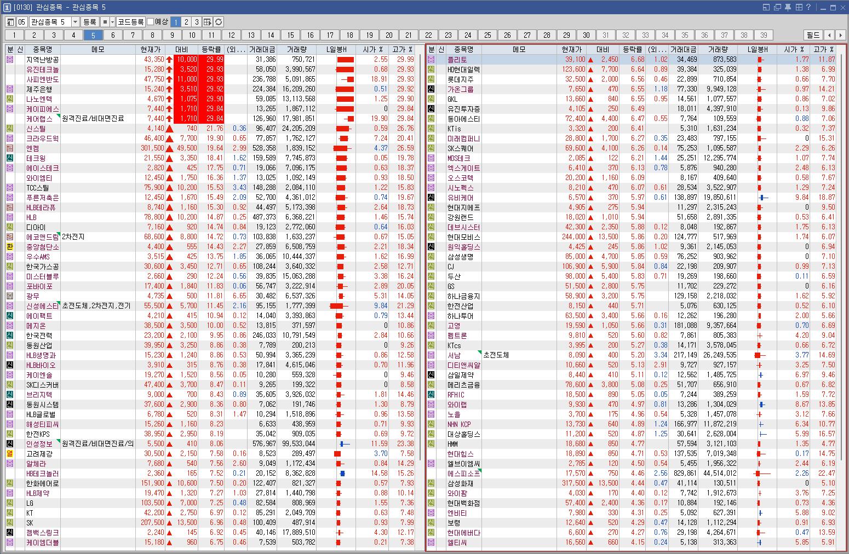Viewport: 849px width, 554px height.
Task: Click the badge icon in the 중앙첨단소 row
Action: coord(10,247)
